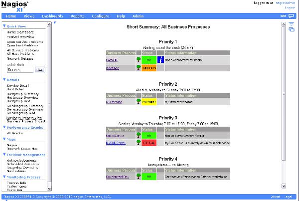Open Acknowledgements in sidebar
Screen dimensions: 299x201
click(22, 160)
